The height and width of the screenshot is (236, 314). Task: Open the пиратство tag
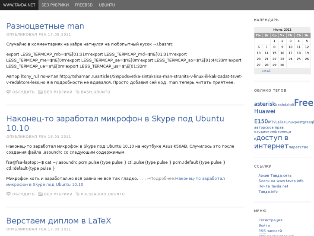click(298, 147)
